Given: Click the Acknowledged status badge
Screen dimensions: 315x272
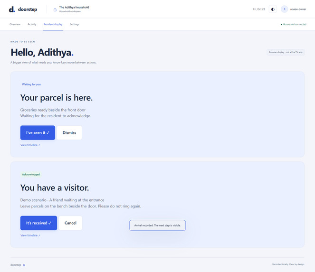Looking at the screenshot, I should (x=31, y=174).
